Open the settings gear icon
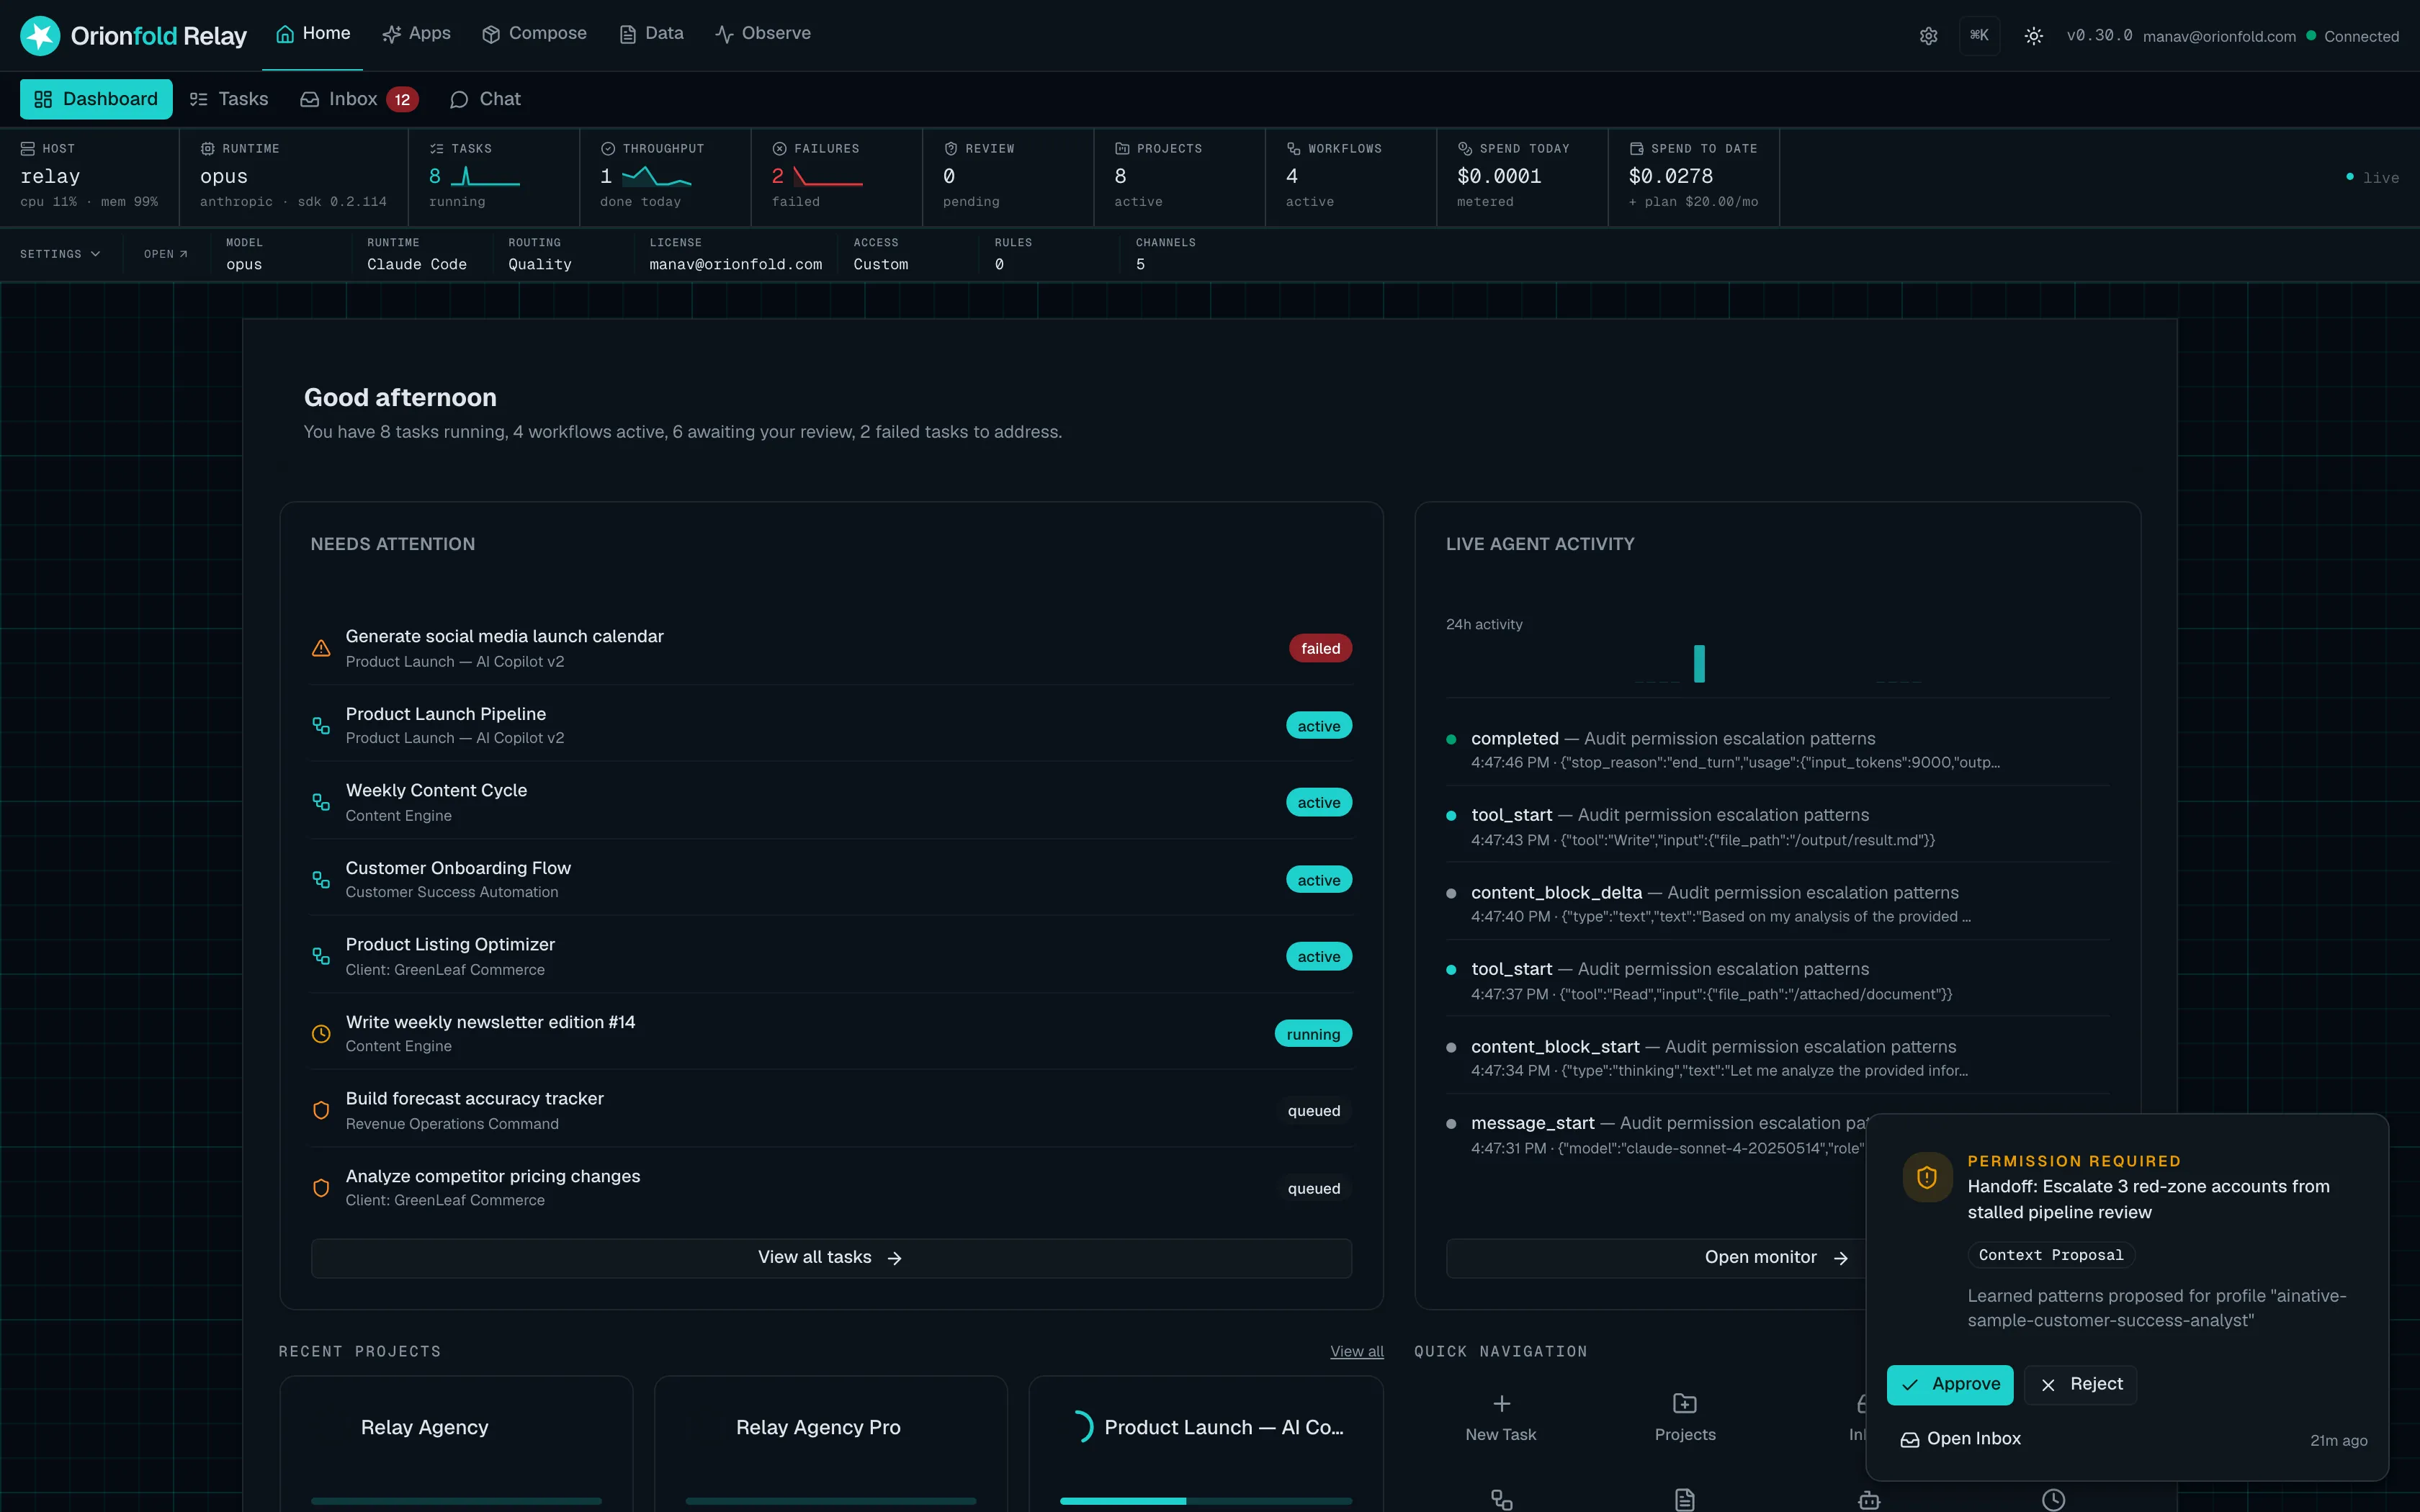2420x1512 pixels. point(1928,36)
